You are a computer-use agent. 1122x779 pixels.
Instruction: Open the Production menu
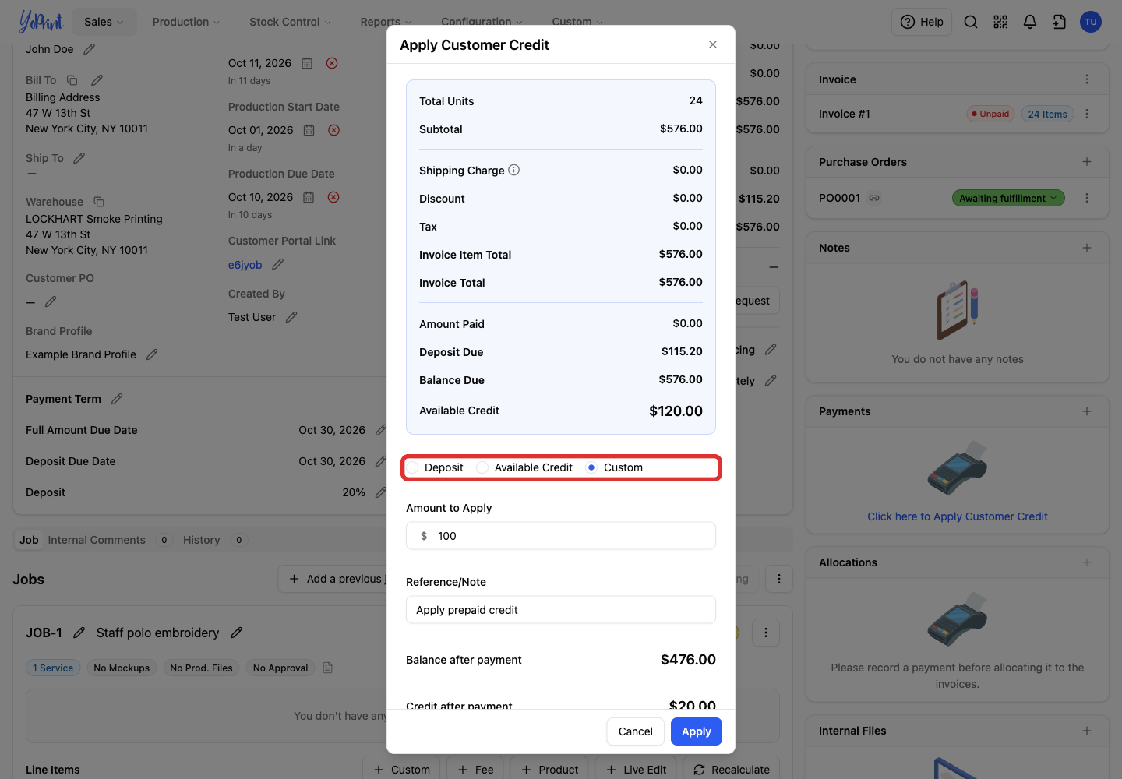[x=186, y=22]
